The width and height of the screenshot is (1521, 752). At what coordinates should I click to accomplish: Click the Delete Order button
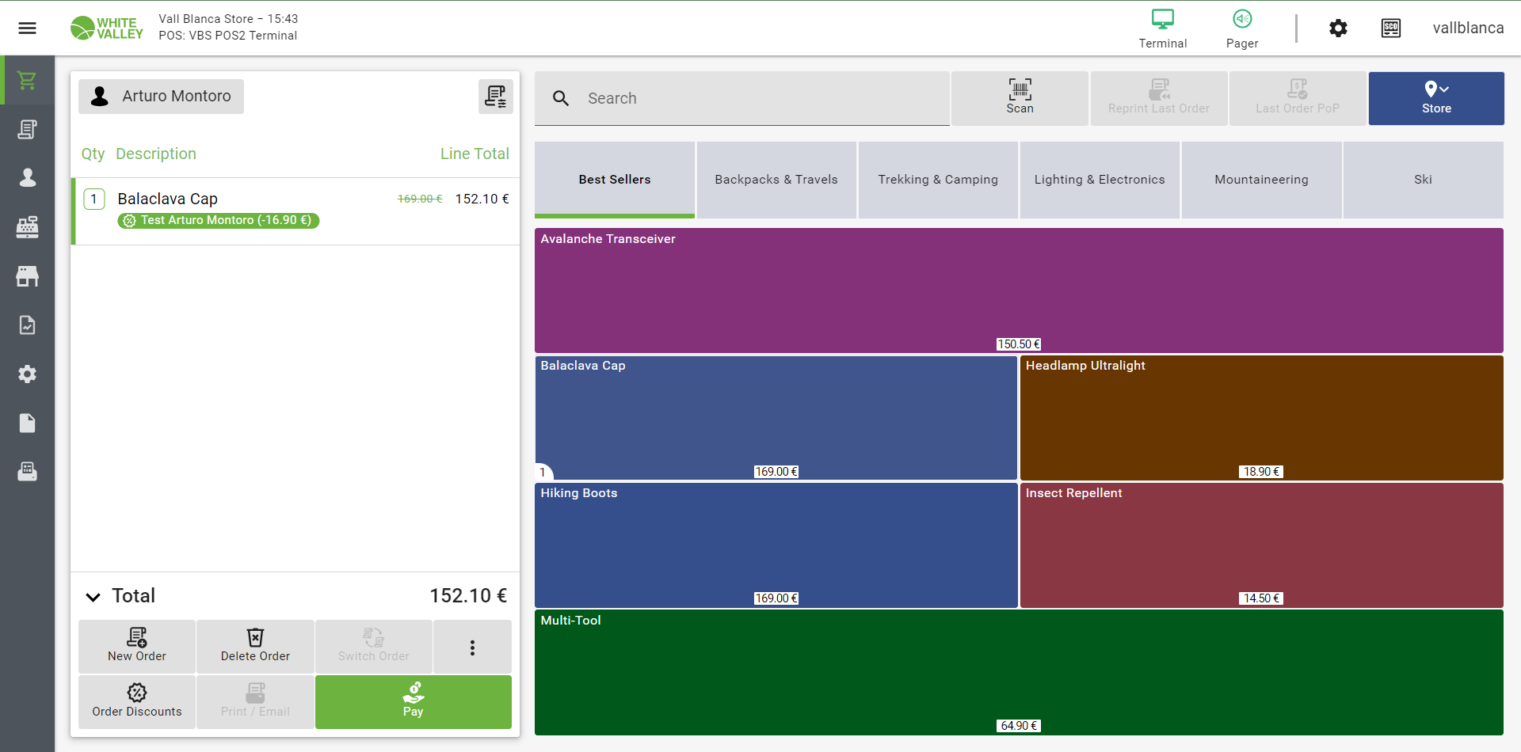pyautogui.click(x=255, y=647)
